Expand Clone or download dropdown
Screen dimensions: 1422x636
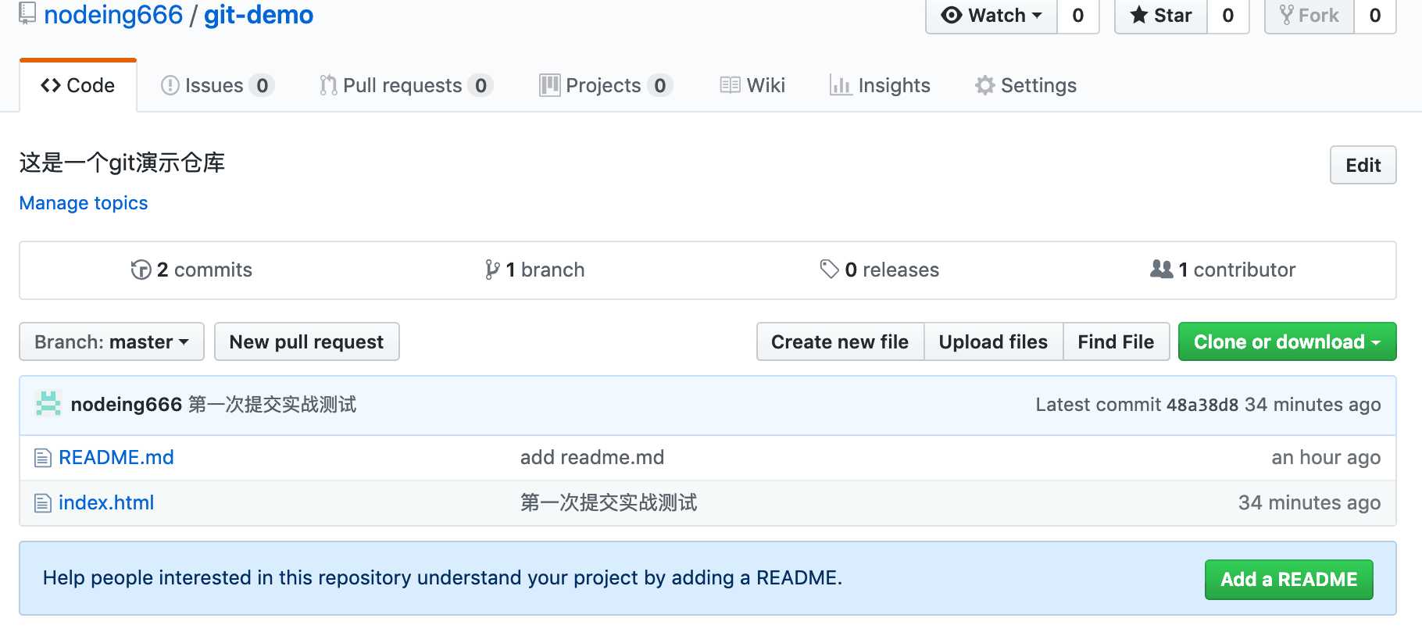click(1287, 341)
